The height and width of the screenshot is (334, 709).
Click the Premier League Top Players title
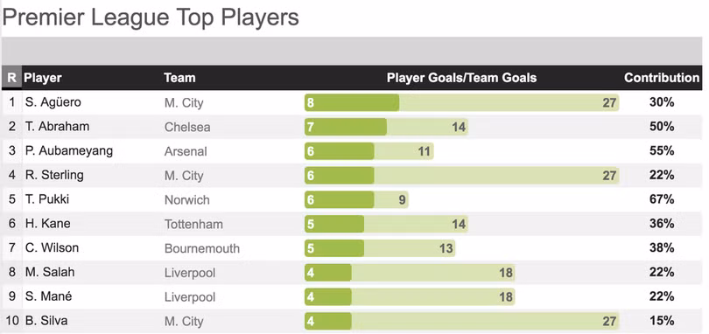[151, 18]
